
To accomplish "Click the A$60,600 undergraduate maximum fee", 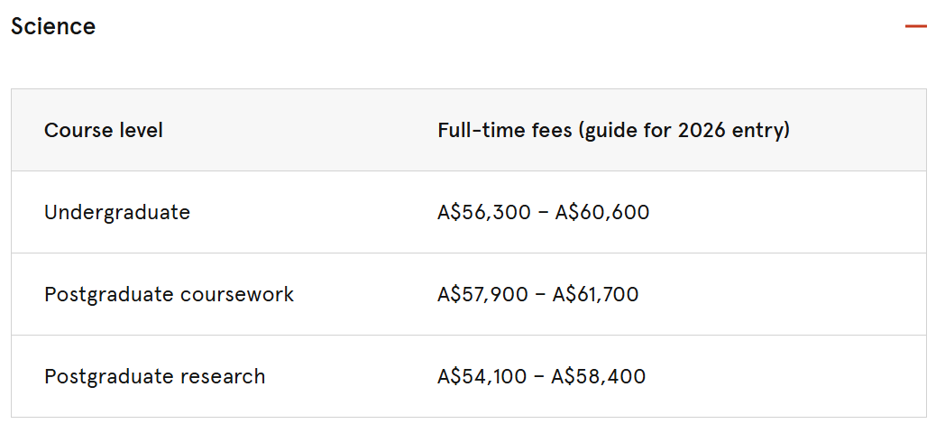I will [x=601, y=212].
